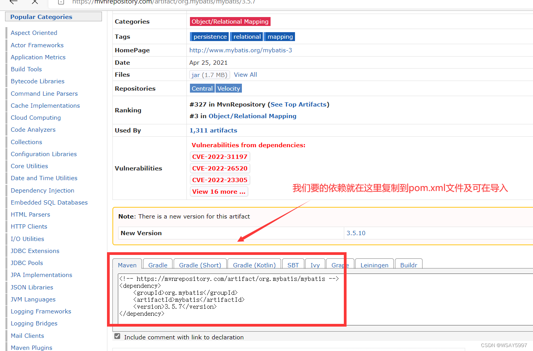Select the Buildr tab

(409, 265)
